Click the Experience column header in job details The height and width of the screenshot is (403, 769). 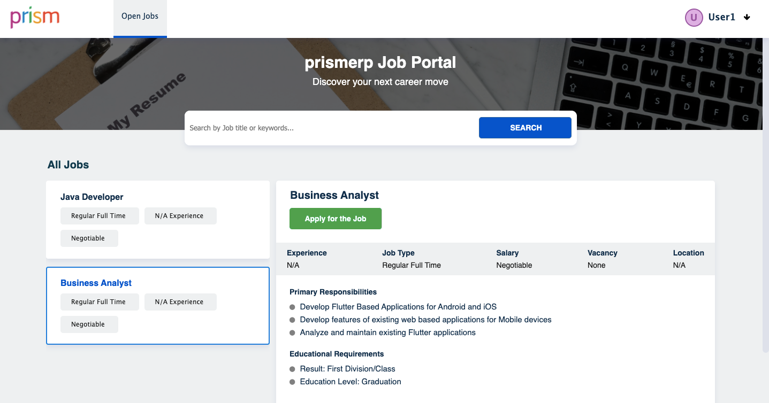(x=307, y=252)
